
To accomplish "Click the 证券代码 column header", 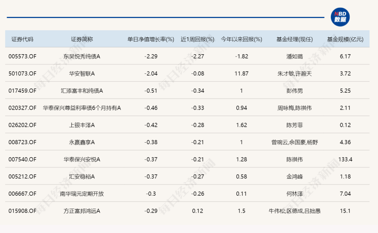I will click(22, 39).
